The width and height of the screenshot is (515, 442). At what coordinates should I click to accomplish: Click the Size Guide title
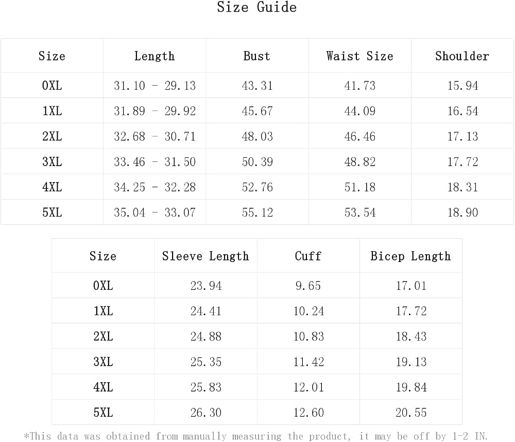click(x=257, y=7)
